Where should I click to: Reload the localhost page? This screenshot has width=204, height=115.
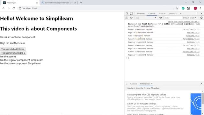[x=14, y=8]
